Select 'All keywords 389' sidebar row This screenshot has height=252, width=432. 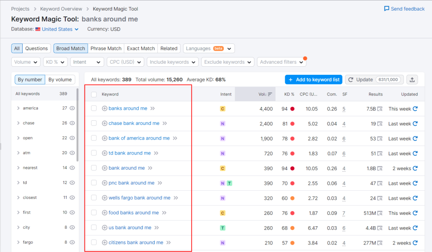pyautogui.click(x=44, y=94)
